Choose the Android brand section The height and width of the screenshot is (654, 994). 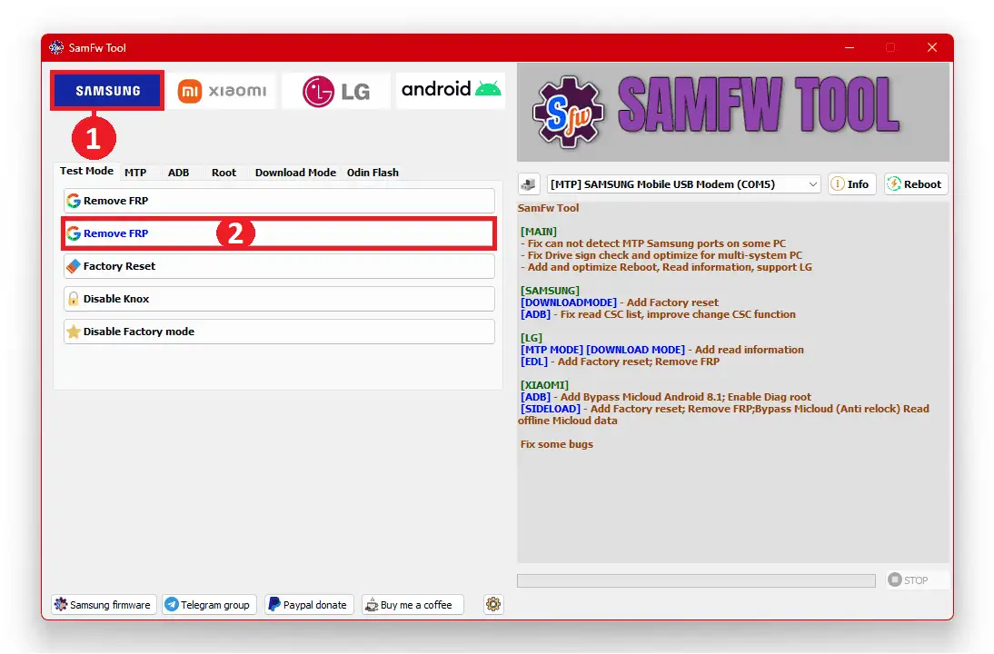(x=451, y=90)
